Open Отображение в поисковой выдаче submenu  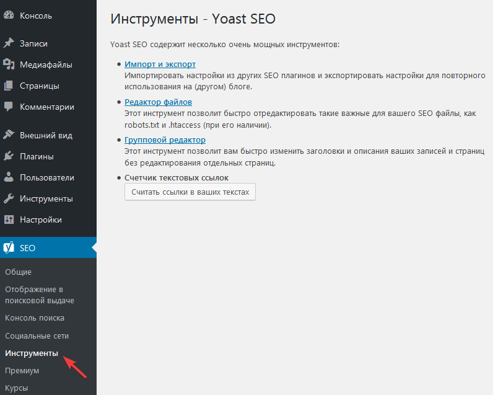point(40,295)
